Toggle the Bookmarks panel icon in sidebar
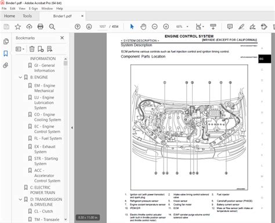This screenshot has width=275, height=223. tap(6, 53)
